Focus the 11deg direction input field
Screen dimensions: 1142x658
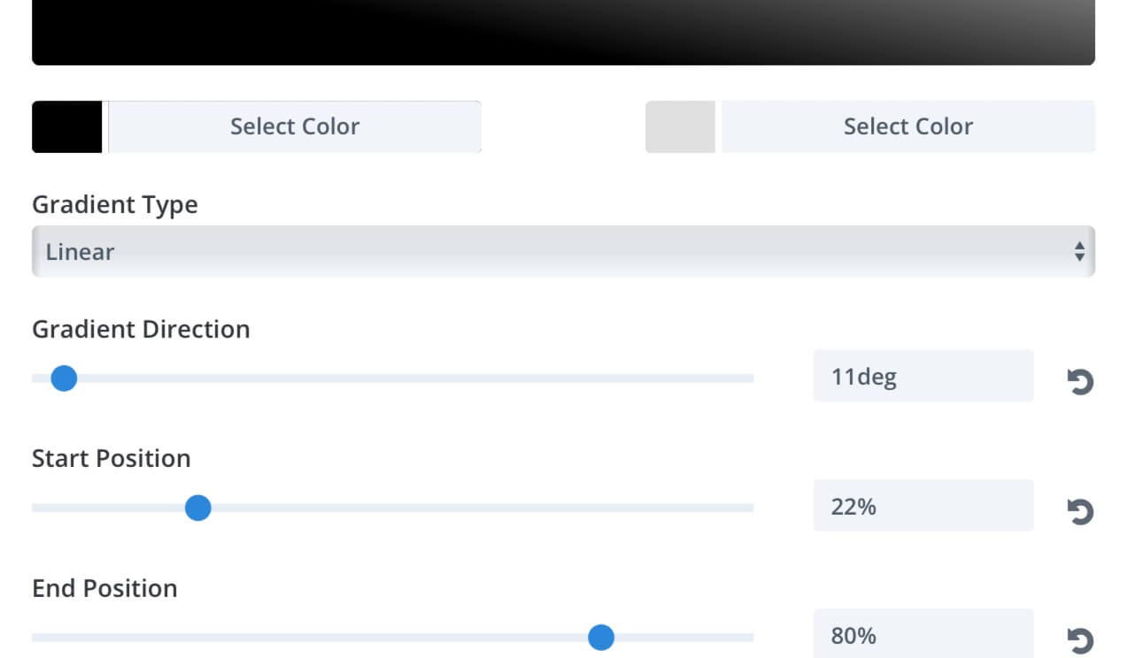pos(923,376)
